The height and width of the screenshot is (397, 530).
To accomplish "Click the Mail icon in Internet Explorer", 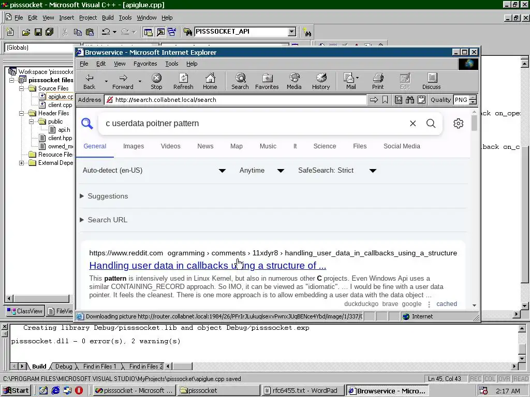I will (350, 82).
